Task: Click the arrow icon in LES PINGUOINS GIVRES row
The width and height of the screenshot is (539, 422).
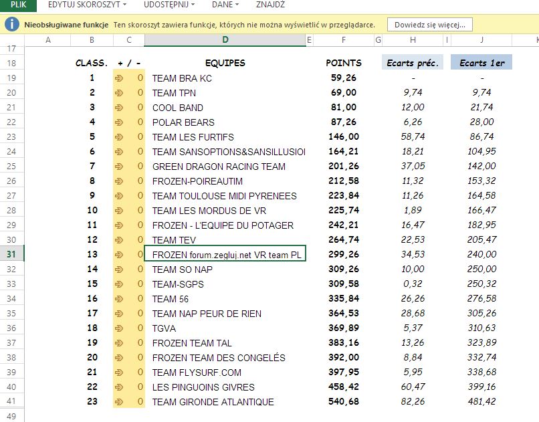Action: tap(119, 387)
